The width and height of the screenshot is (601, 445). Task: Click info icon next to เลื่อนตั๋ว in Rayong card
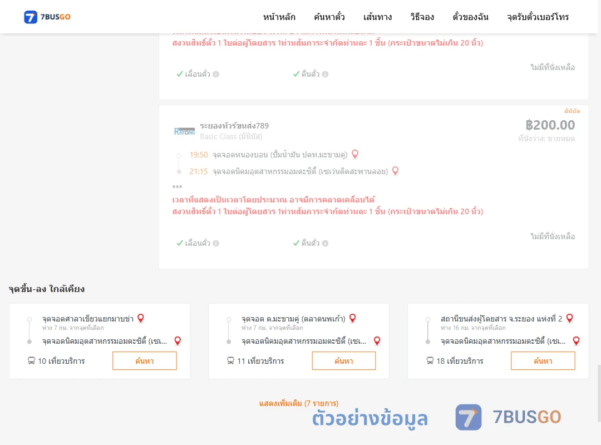216,244
